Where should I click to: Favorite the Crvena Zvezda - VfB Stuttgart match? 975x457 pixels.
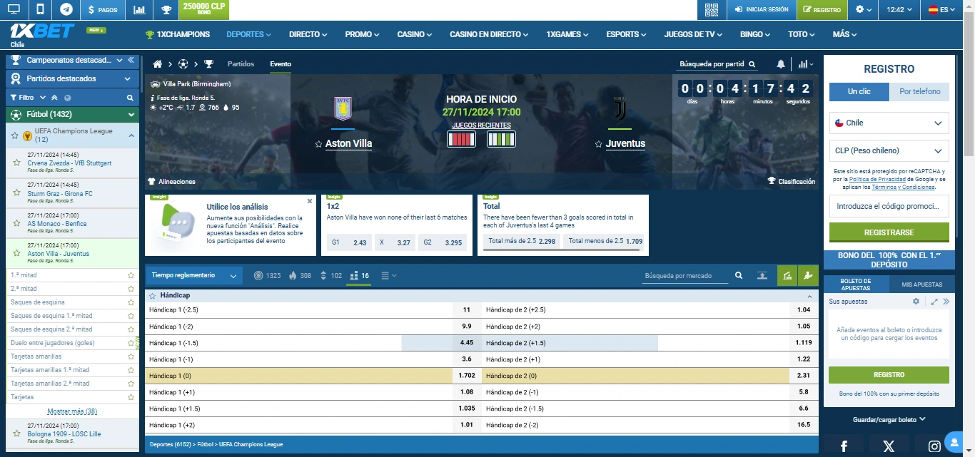(x=16, y=163)
